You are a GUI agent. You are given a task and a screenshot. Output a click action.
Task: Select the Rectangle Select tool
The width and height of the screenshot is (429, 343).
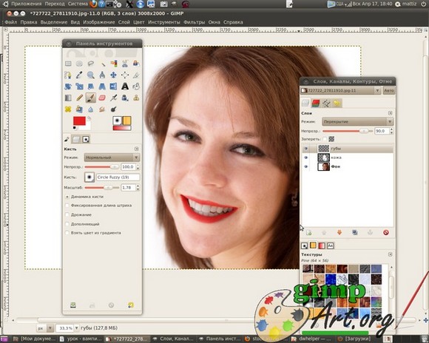(x=68, y=64)
